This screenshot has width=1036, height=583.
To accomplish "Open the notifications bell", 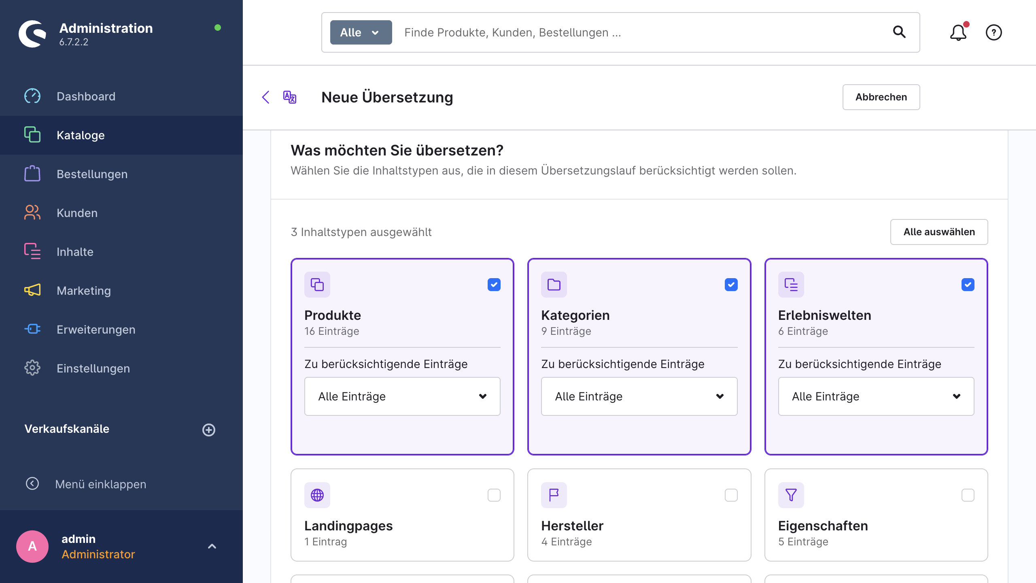I will [958, 32].
